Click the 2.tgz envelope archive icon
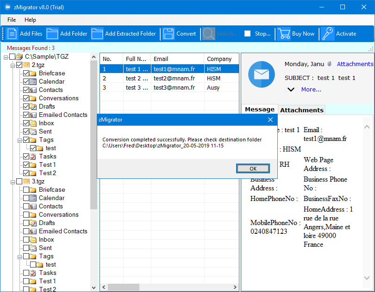375x292 pixels. pos(26,65)
